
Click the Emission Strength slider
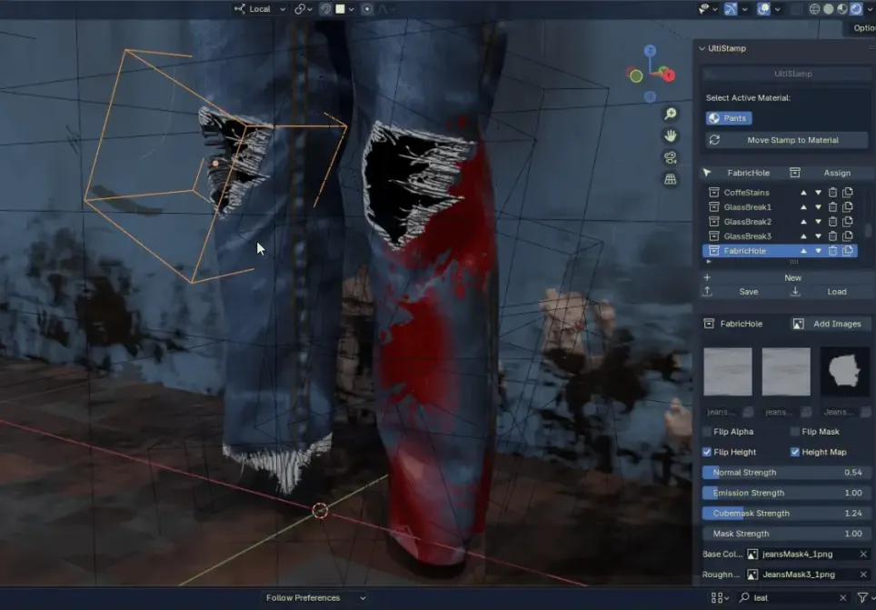[785, 493]
